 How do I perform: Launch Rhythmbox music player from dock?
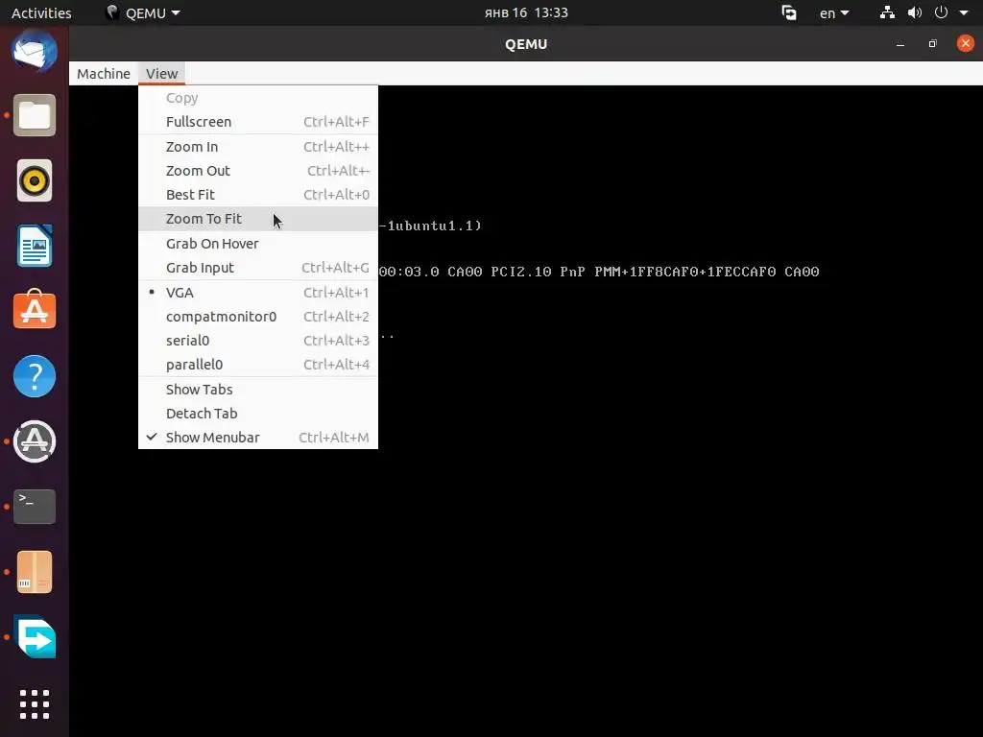(x=35, y=180)
